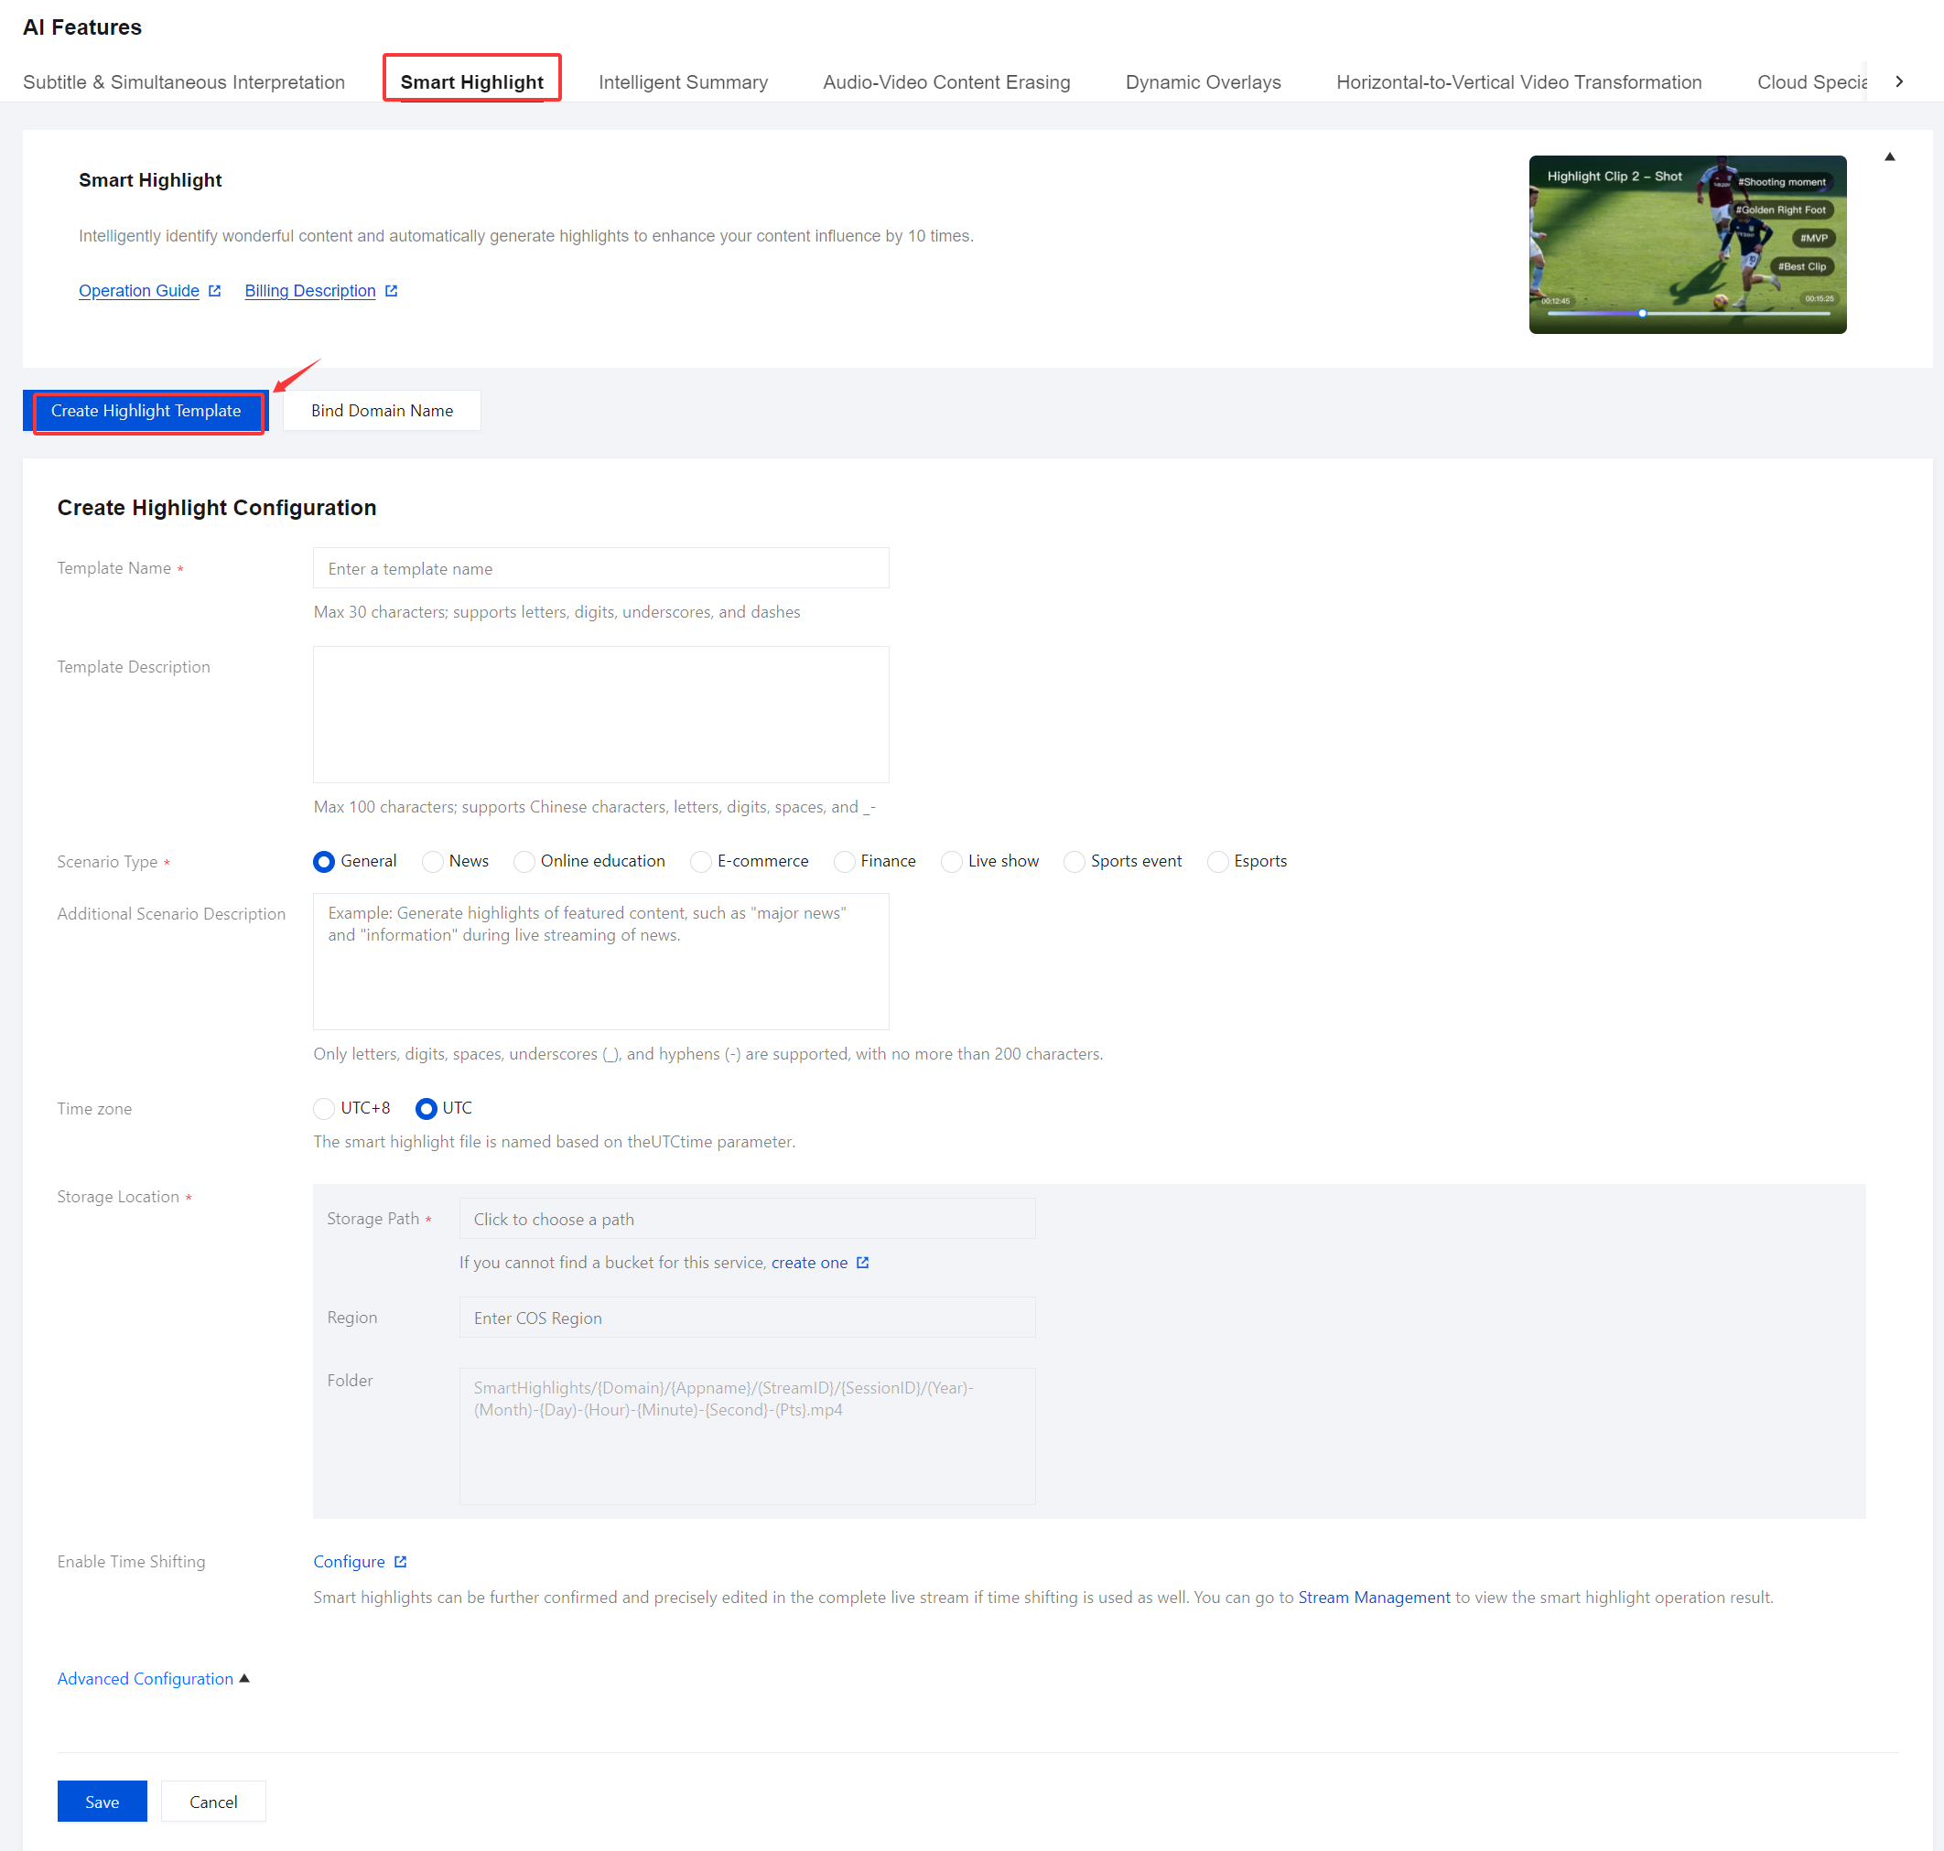
Task: Click external link icon next to Configure
Action: (400, 1562)
